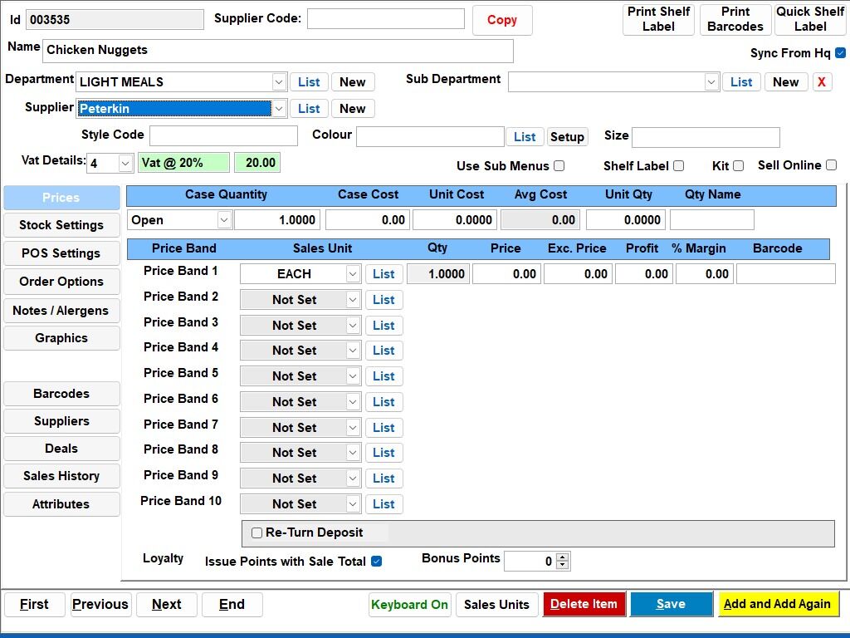Open the Vat Details code dropdown
Viewport: 850px width, 638px height.
(125, 163)
